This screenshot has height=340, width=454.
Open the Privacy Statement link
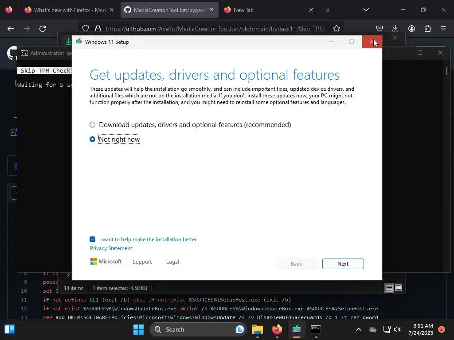111,248
